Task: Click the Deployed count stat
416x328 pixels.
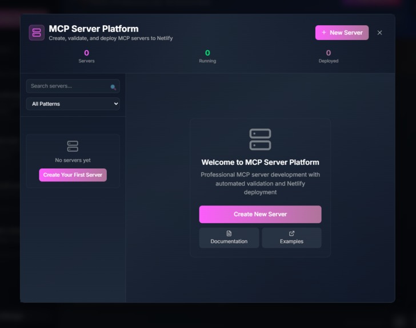Action: (329, 56)
